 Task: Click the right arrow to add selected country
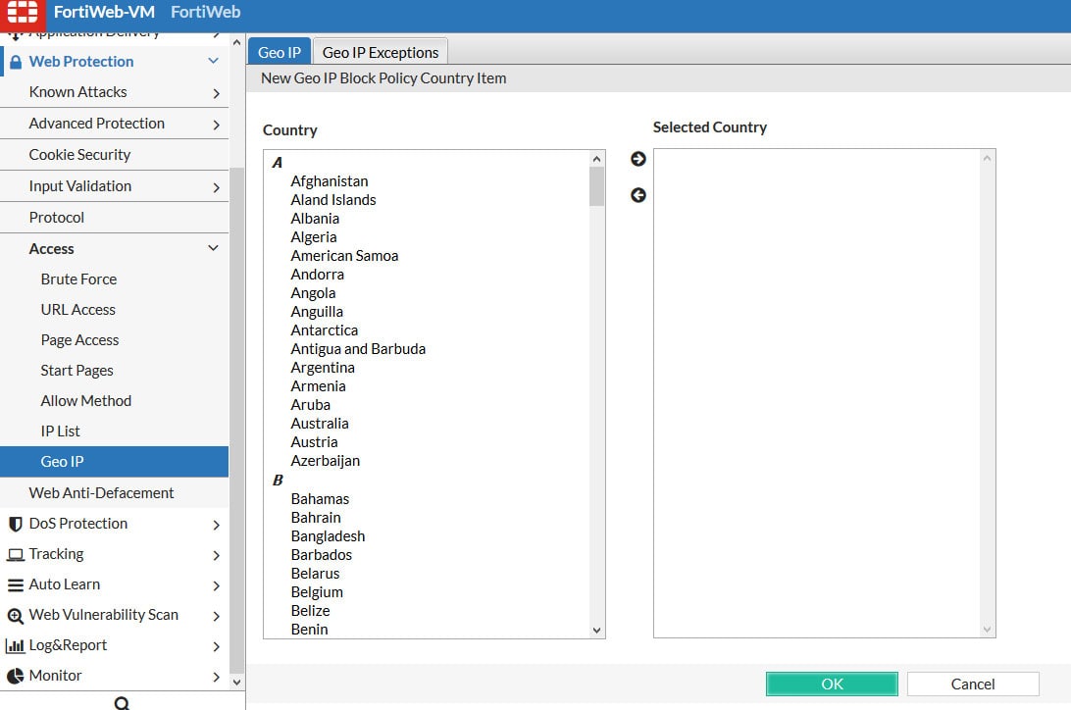point(637,158)
